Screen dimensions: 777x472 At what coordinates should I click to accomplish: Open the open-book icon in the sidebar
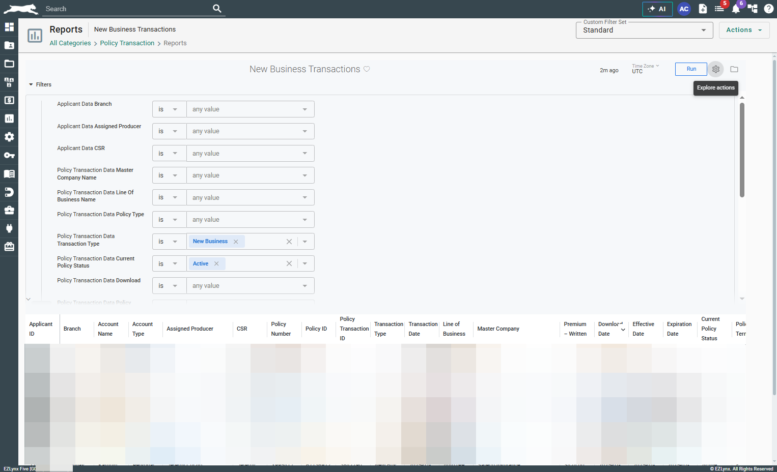(9, 173)
